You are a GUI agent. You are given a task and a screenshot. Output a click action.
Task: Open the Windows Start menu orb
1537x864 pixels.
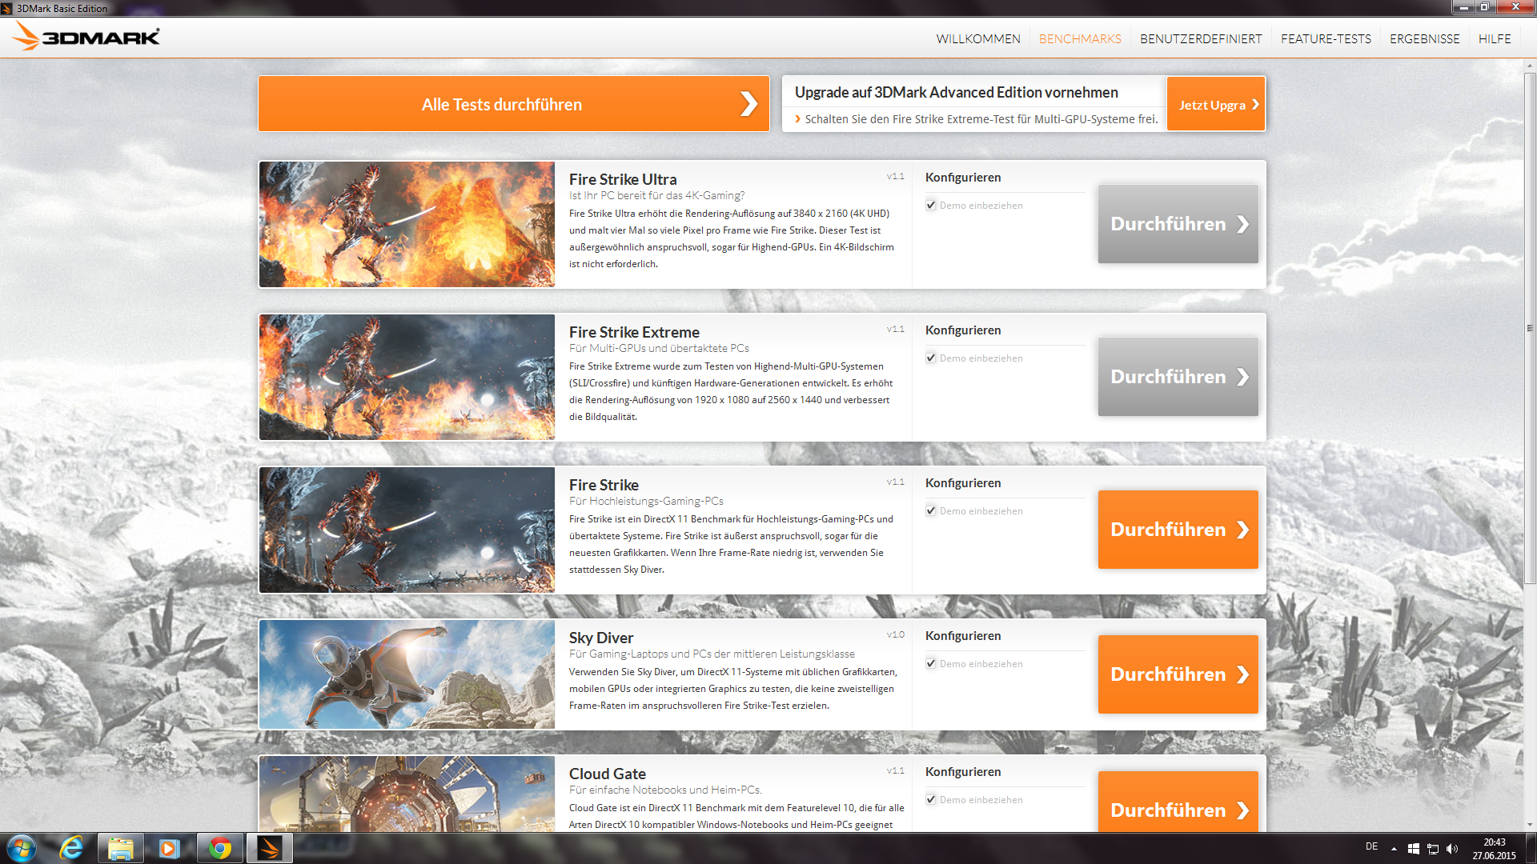point(22,848)
